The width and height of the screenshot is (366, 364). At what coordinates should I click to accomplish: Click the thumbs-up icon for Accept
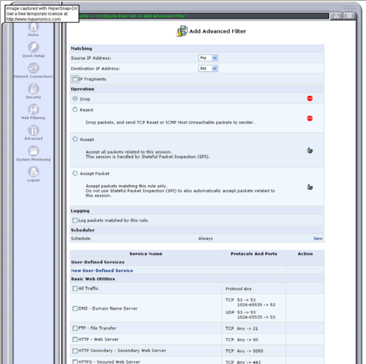coord(310,150)
